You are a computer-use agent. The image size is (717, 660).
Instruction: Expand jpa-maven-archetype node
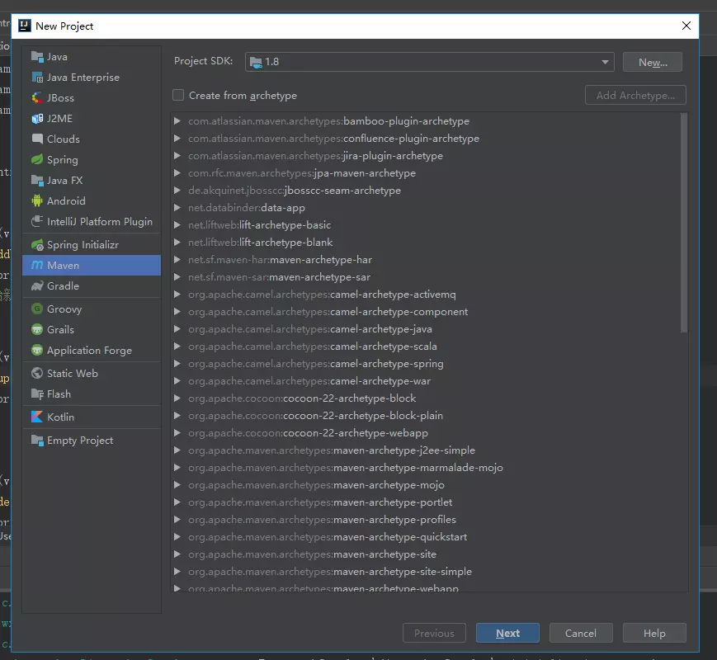[177, 173]
